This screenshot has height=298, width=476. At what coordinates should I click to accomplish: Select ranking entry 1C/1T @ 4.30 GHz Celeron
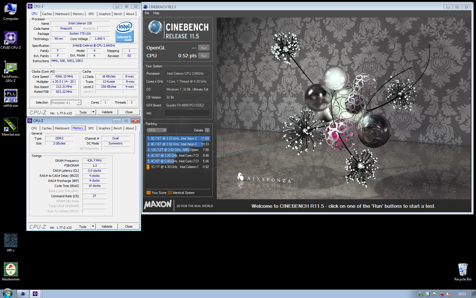pyautogui.click(x=178, y=167)
